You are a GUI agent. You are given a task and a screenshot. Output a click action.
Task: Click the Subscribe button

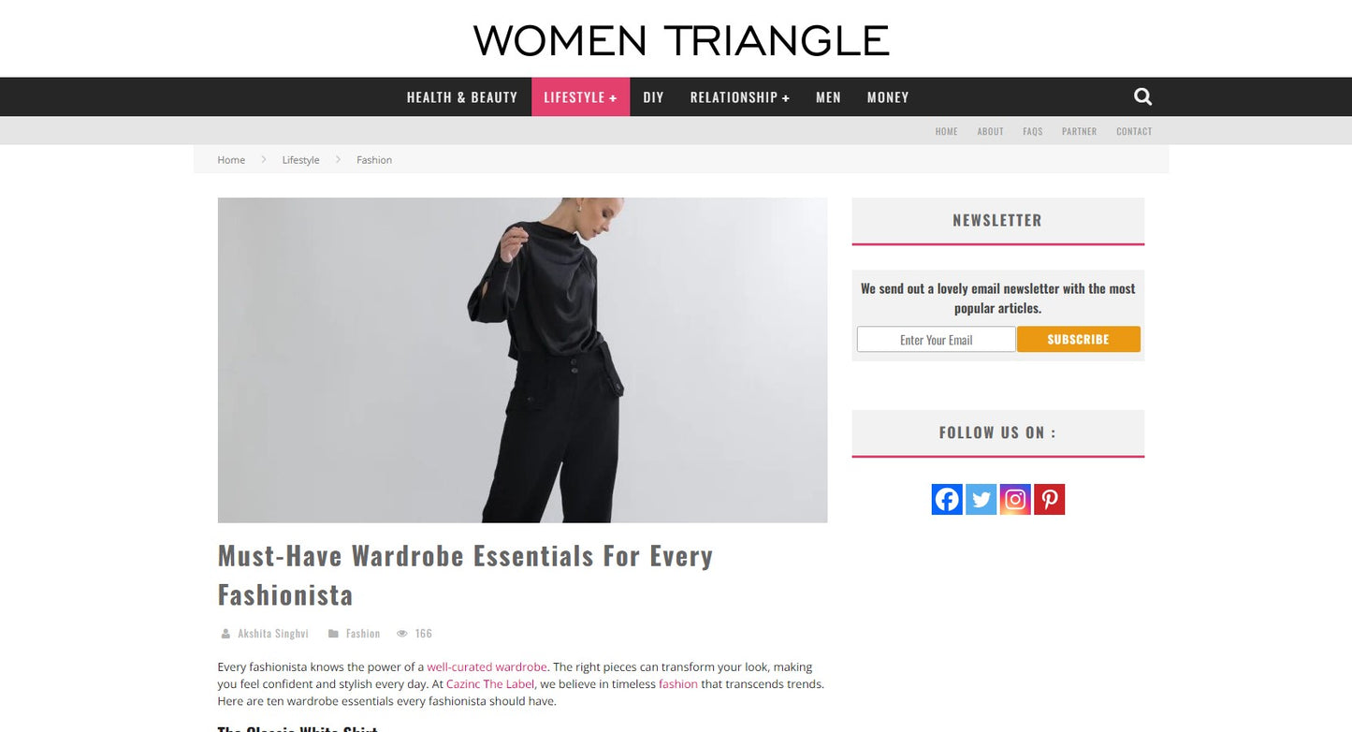pyautogui.click(x=1078, y=339)
